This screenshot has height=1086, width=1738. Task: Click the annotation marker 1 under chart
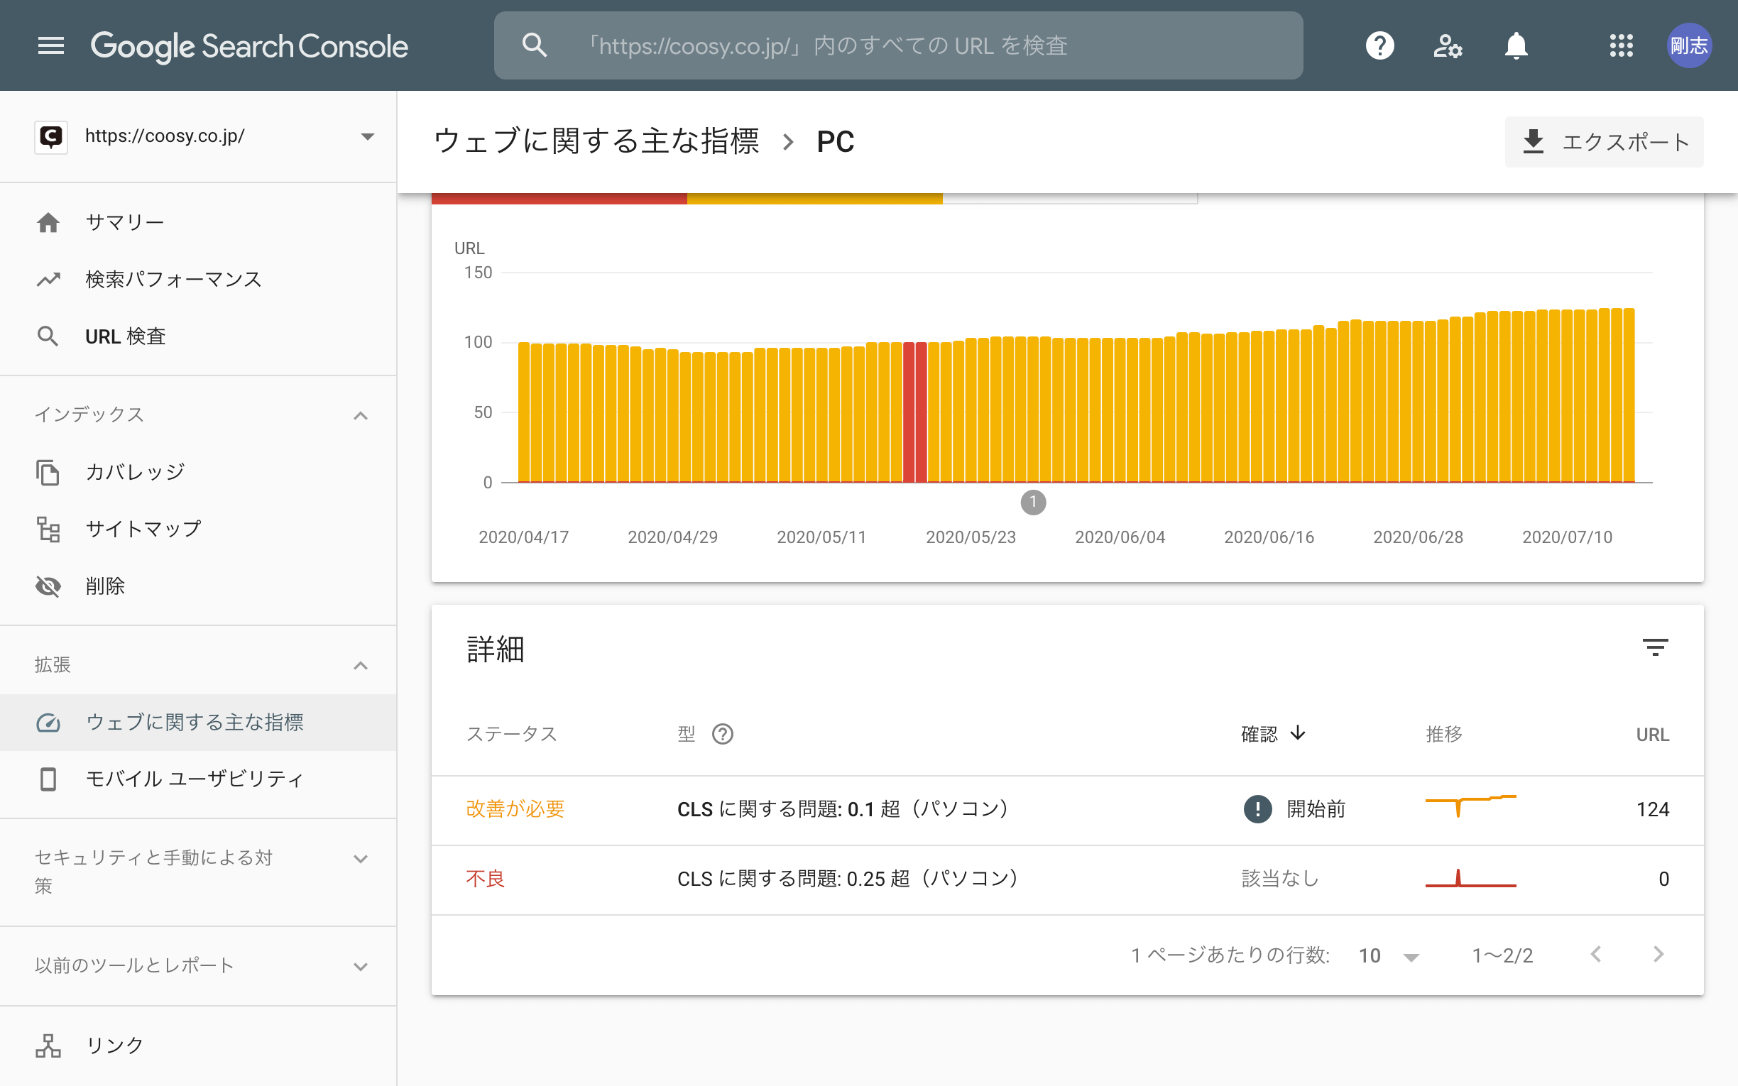pos(1033,502)
